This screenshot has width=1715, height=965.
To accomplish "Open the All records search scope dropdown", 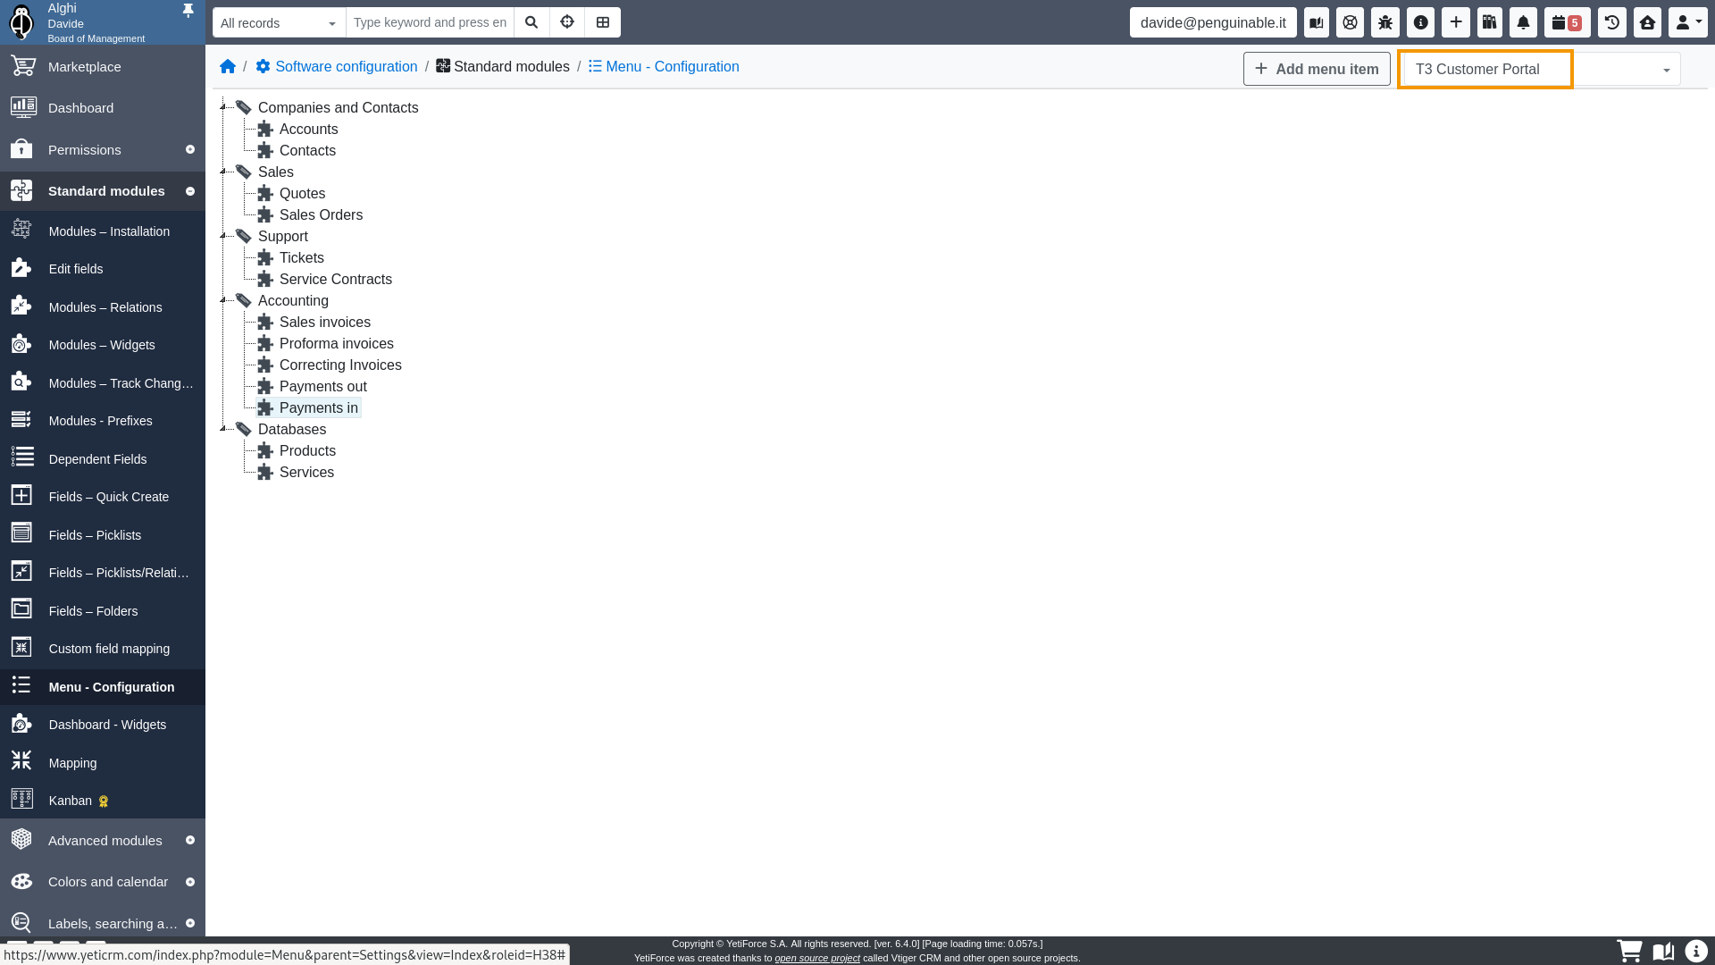I will (x=278, y=23).
